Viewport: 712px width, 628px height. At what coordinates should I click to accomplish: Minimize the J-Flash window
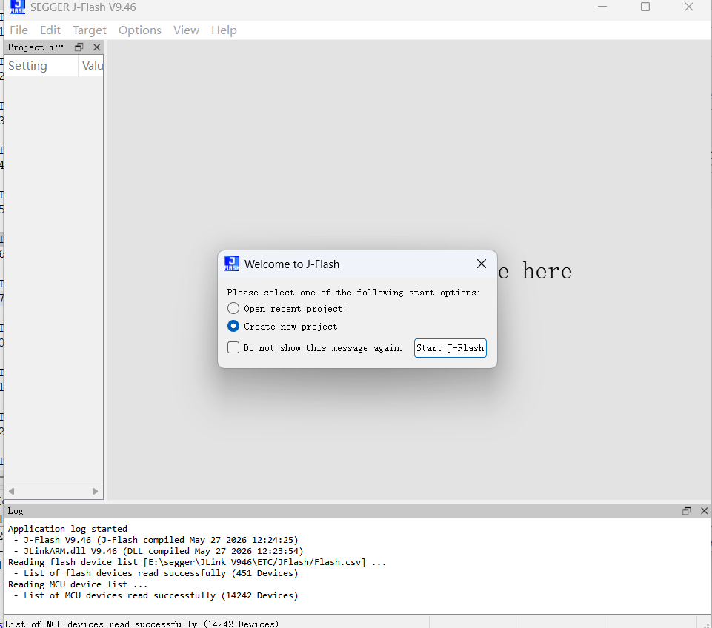[602, 7]
